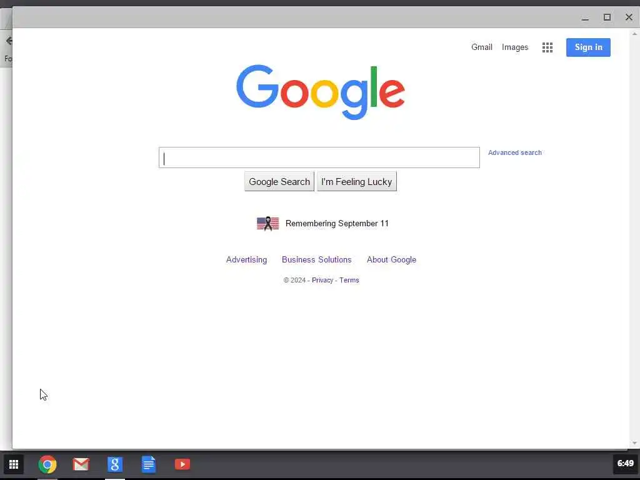This screenshot has height=480, width=640.
Task: Open the About Google link
Action: click(x=391, y=259)
